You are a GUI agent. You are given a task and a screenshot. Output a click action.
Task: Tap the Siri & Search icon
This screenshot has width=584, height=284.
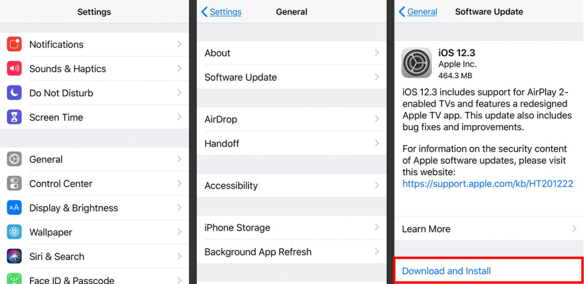pyautogui.click(x=14, y=256)
